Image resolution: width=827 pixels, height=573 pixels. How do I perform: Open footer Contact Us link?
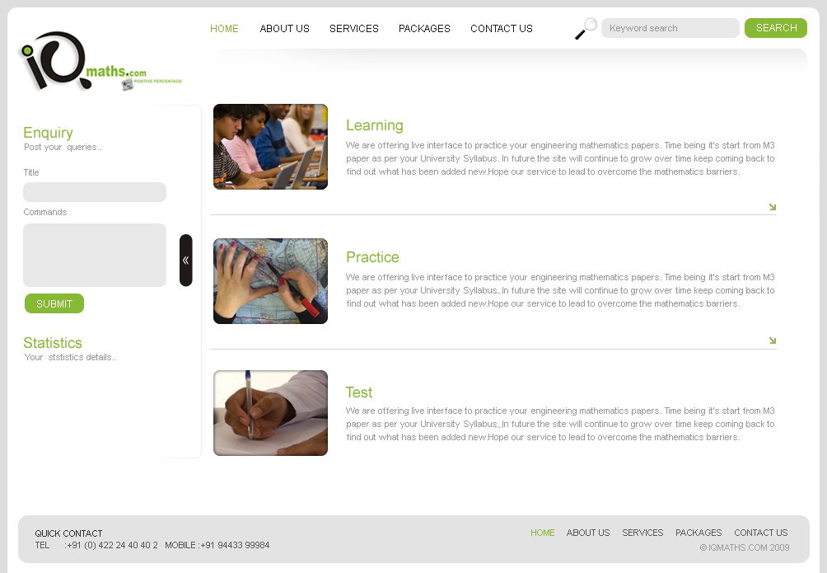coord(760,533)
